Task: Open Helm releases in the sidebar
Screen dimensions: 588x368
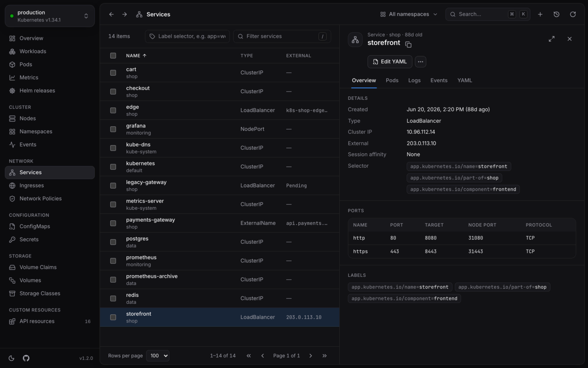Action: [50, 91]
